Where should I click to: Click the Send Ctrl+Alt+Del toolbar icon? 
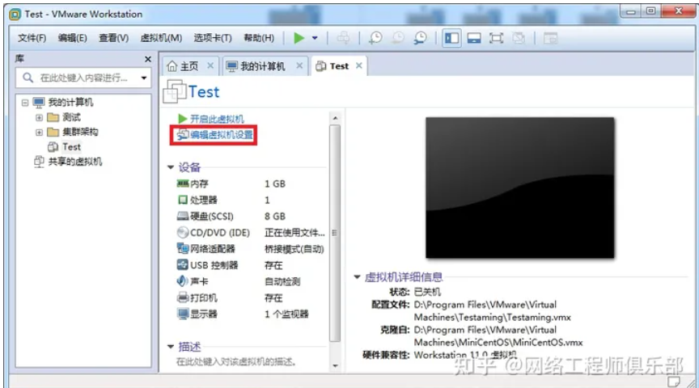[x=343, y=38]
